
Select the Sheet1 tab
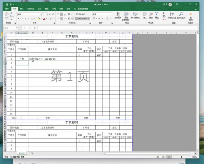pos(21,153)
